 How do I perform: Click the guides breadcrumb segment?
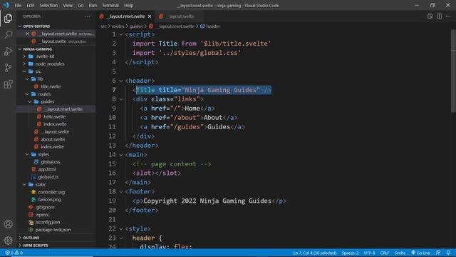click(136, 26)
